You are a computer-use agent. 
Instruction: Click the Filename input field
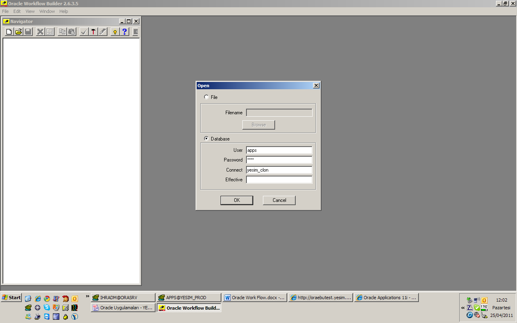pos(279,113)
